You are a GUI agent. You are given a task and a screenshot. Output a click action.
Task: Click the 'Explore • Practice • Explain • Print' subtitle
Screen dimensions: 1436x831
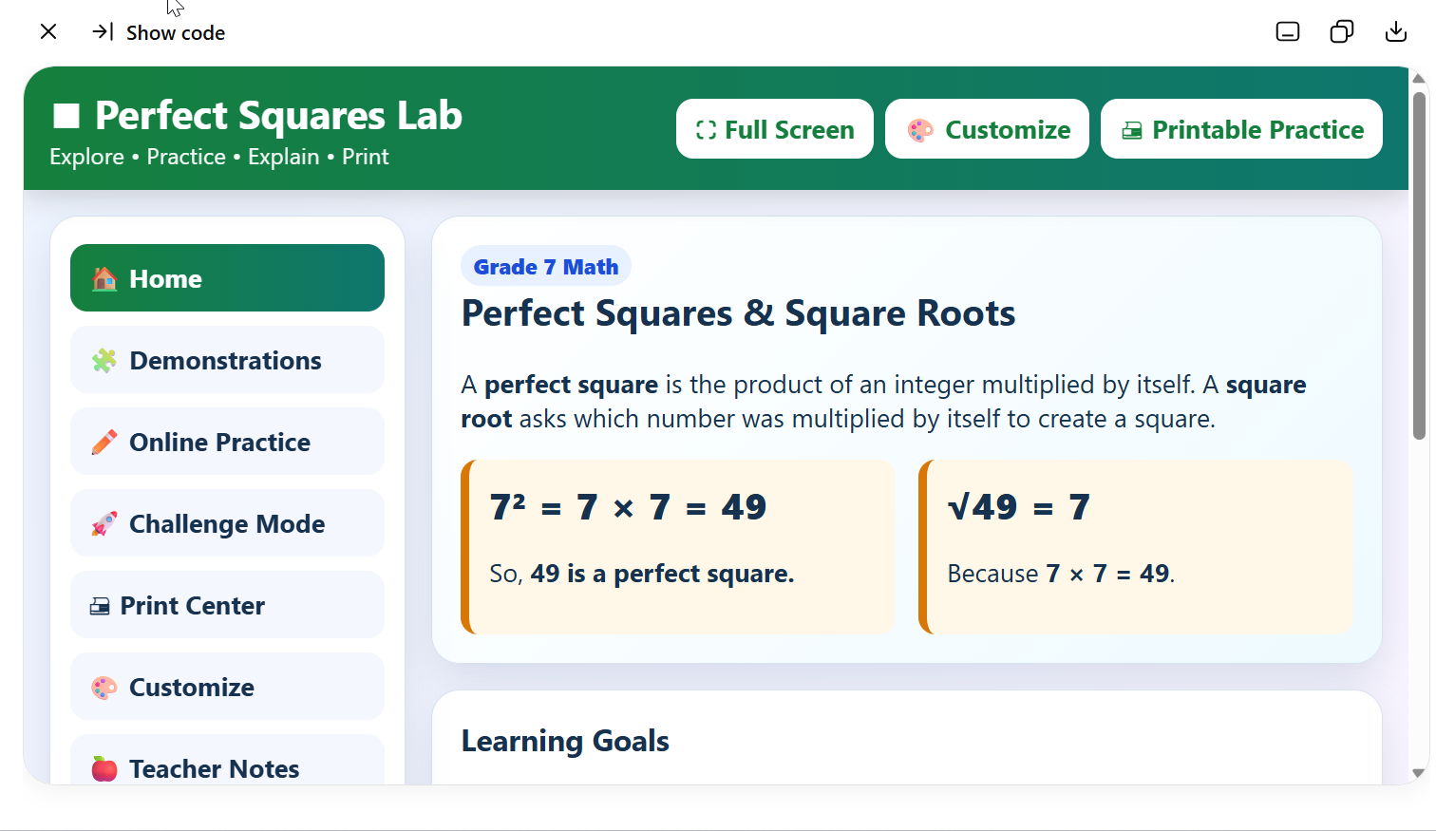219,157
